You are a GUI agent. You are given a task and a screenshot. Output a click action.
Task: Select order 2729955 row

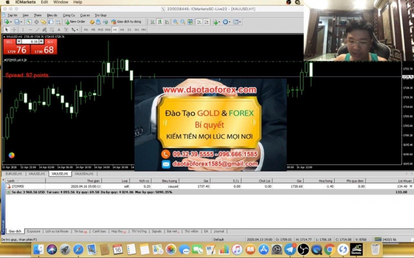coord(209,186)
